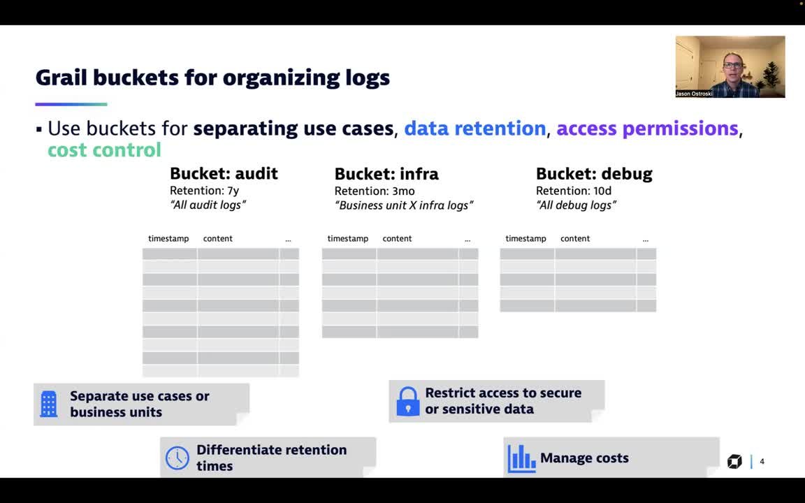
Task: Click the 'Bucket: audit' heading
Action: [x=224, y=173]
